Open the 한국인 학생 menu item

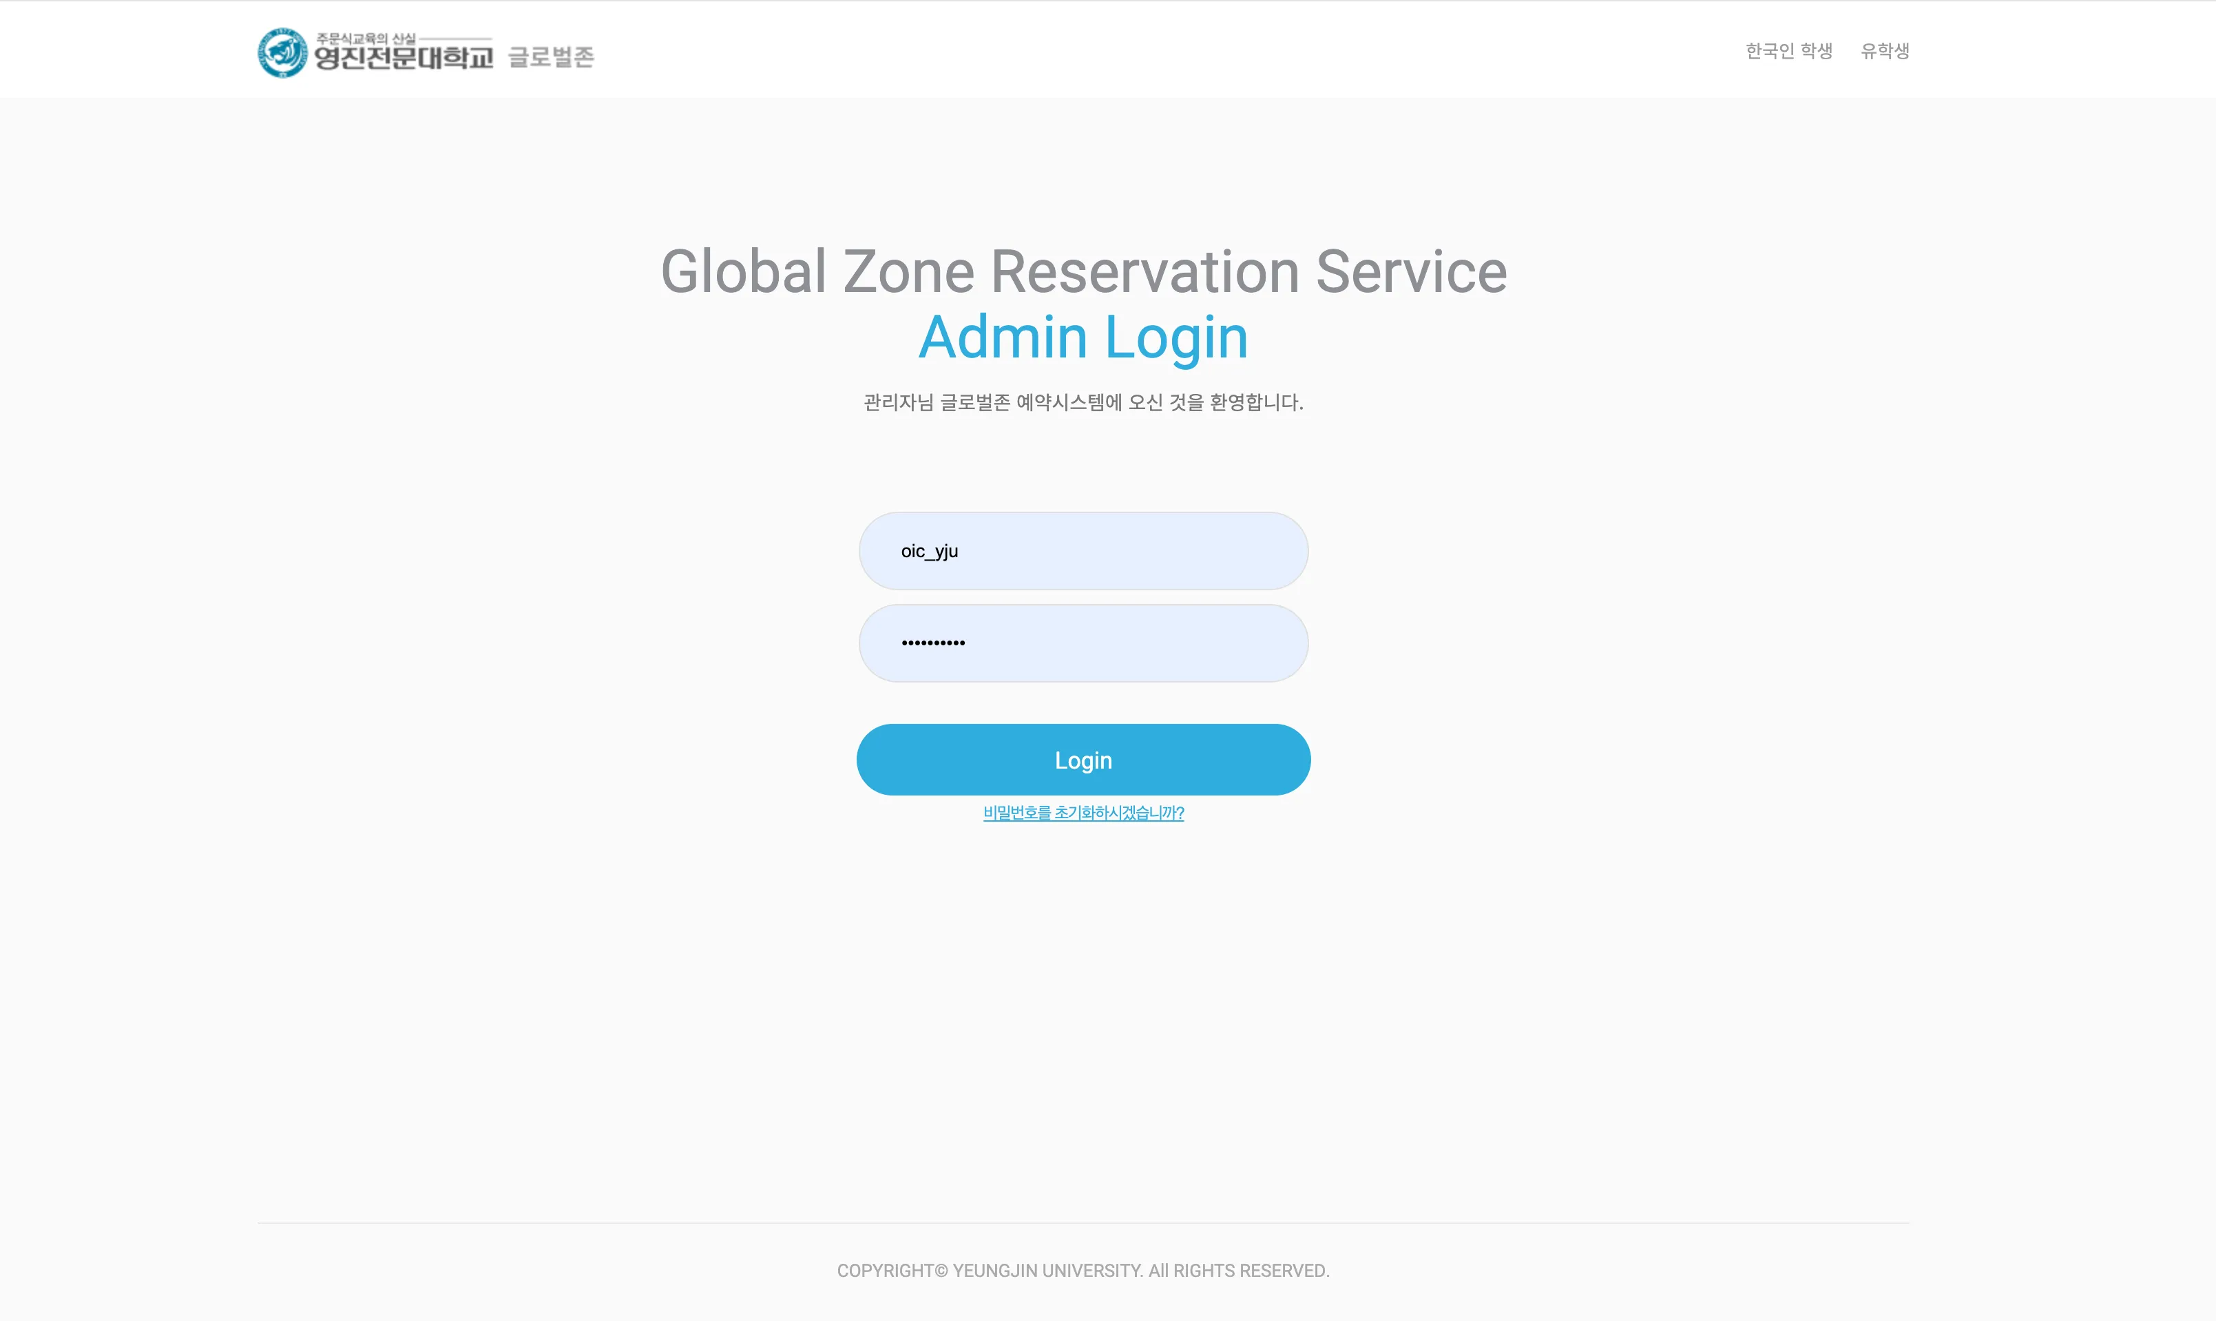tap(1788, 51)
